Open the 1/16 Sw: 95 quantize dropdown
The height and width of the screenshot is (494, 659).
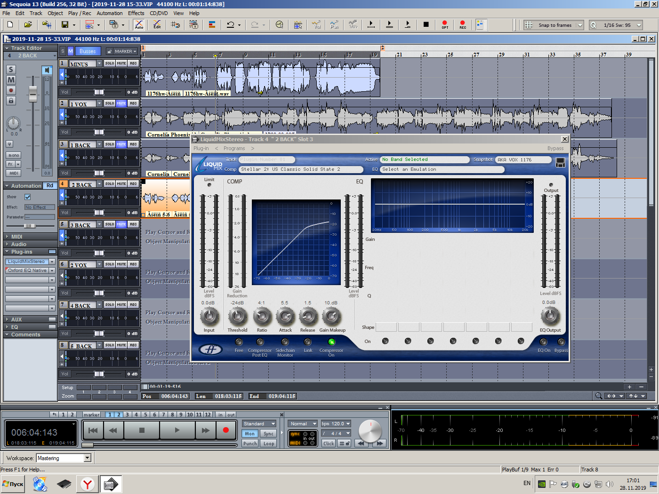pos(639,25)
